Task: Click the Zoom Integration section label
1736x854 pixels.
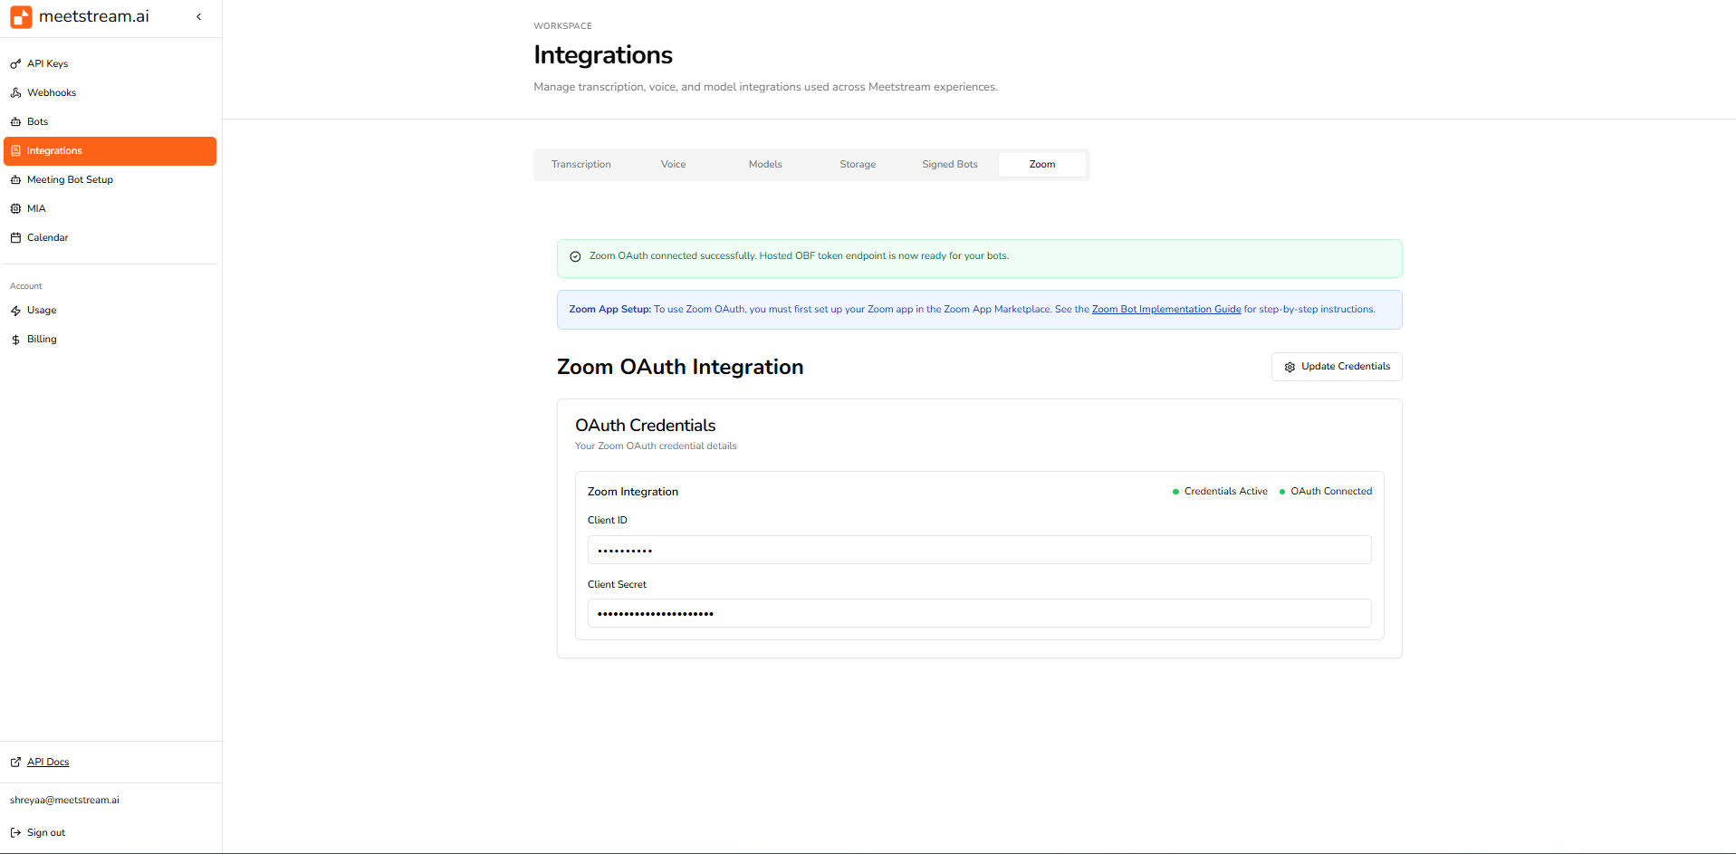Action: pyautogui.click(x=633, y=492)
